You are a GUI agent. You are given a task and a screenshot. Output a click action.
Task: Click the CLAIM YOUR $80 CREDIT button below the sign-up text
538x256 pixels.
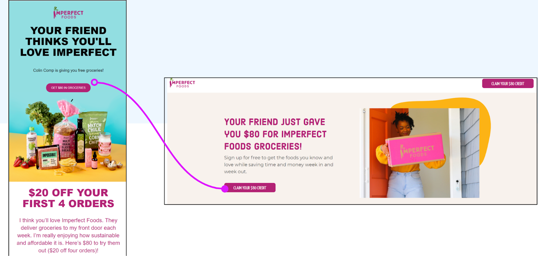coord(250,188)
